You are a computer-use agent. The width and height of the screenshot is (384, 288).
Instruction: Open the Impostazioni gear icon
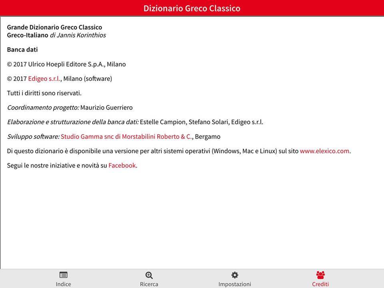(x=235, y=275)
